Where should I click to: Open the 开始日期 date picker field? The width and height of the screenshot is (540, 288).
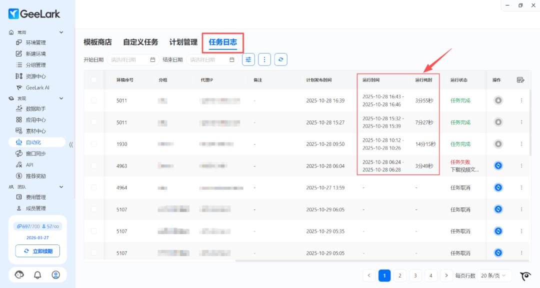coord(133,59)
